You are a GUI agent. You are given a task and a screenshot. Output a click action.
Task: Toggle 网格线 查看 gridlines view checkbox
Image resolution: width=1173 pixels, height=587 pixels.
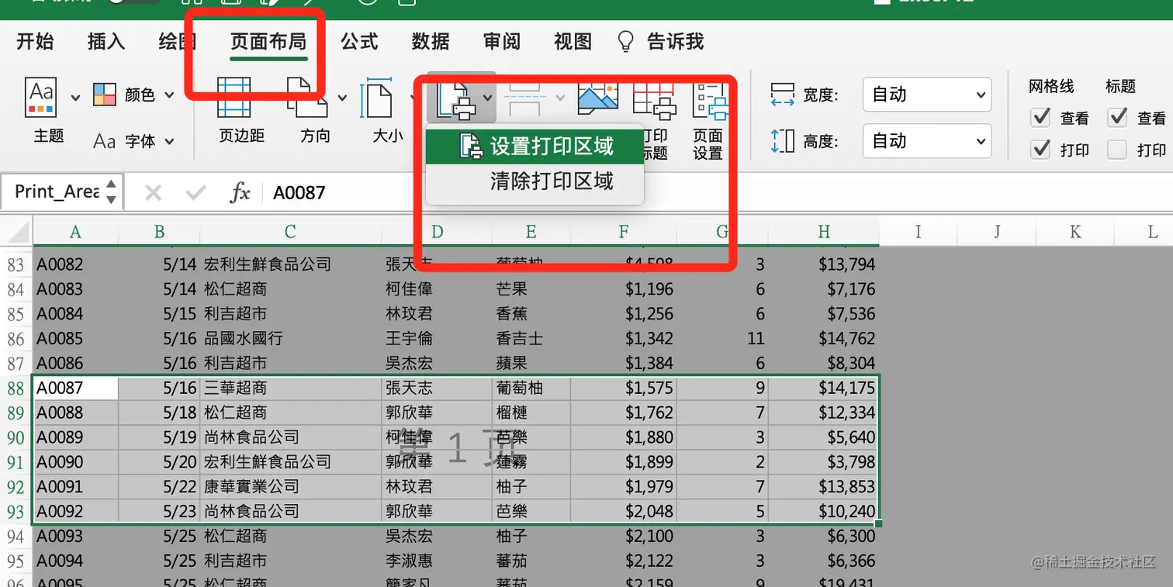pyautogui.click(x=1040, y=118)
